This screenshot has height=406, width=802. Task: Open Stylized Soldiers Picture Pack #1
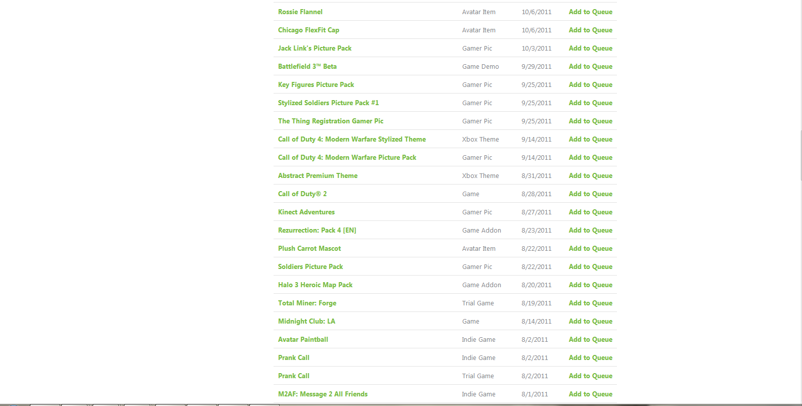[x=328, y=103]
